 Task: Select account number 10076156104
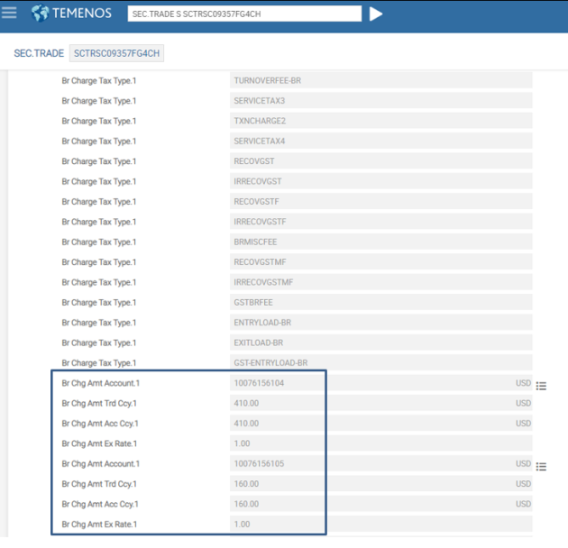259,383
